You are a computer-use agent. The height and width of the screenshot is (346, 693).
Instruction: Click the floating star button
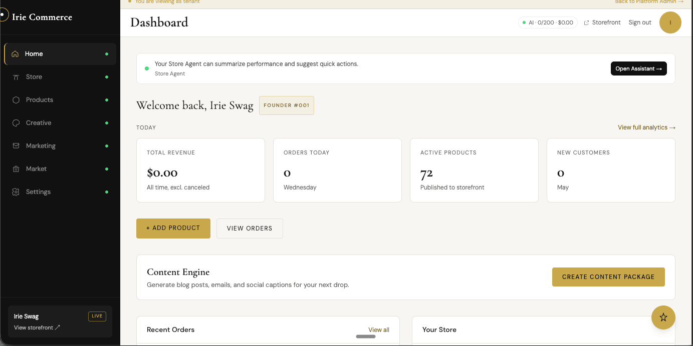pyautogui.click(x=663, y=317)
